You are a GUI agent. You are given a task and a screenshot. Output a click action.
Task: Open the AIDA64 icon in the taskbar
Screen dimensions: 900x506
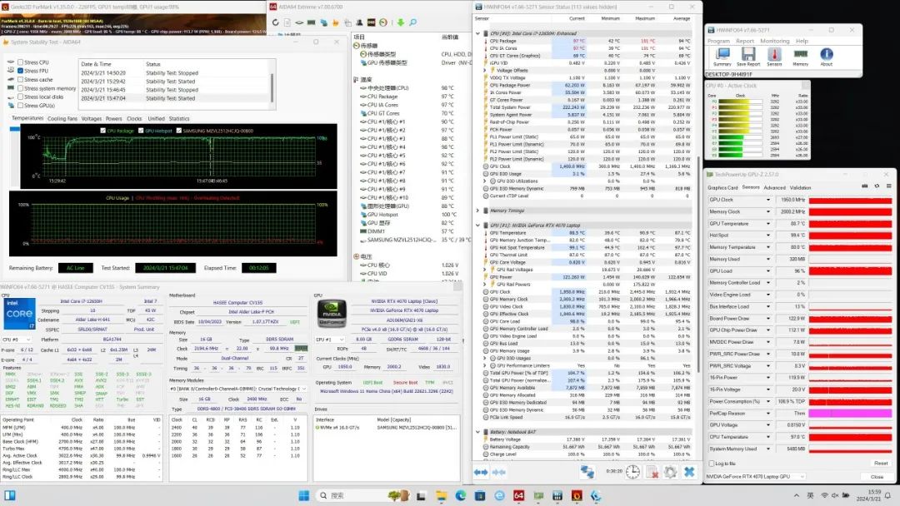521,497
